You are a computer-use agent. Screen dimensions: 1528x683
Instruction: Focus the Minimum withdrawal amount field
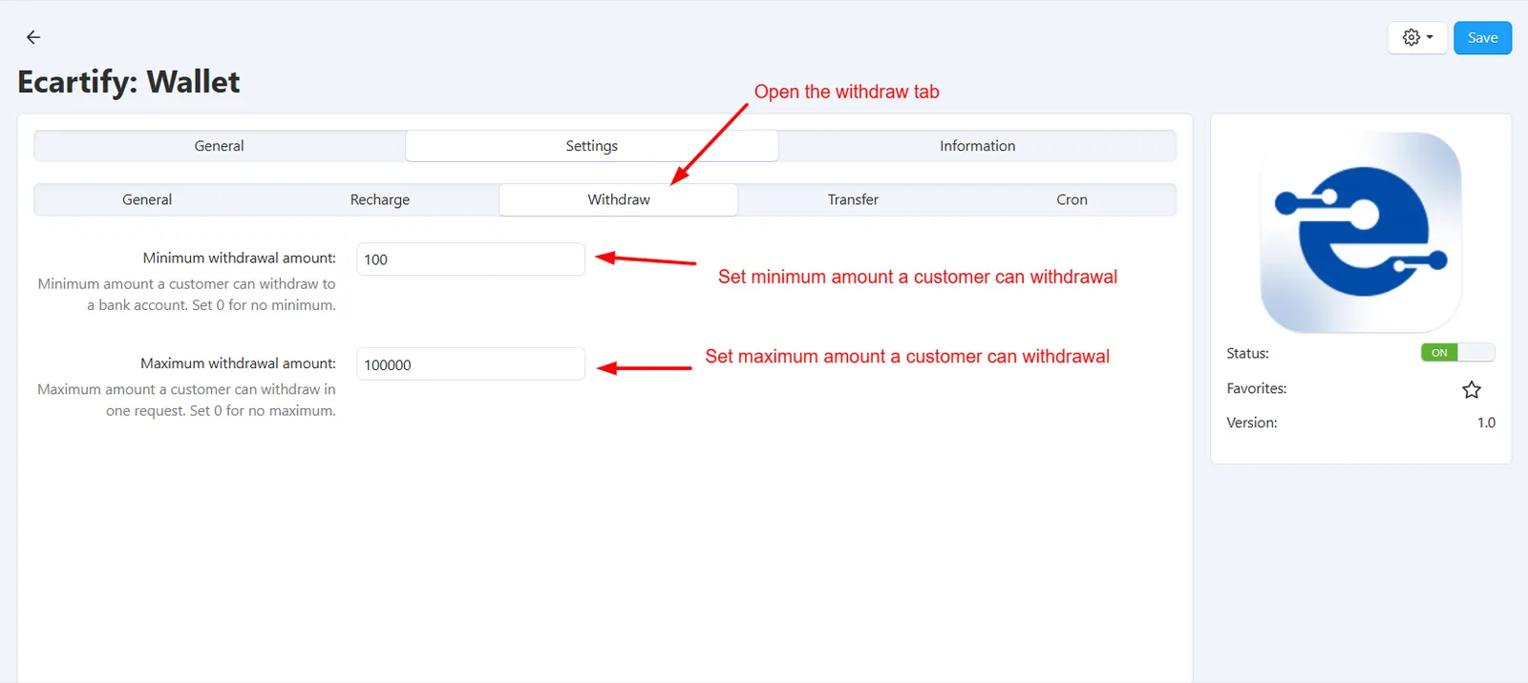click(x=471, y=259)
